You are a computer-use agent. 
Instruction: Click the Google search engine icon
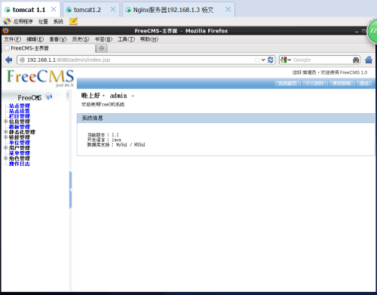pyautogui.click(x=284, y=60)
